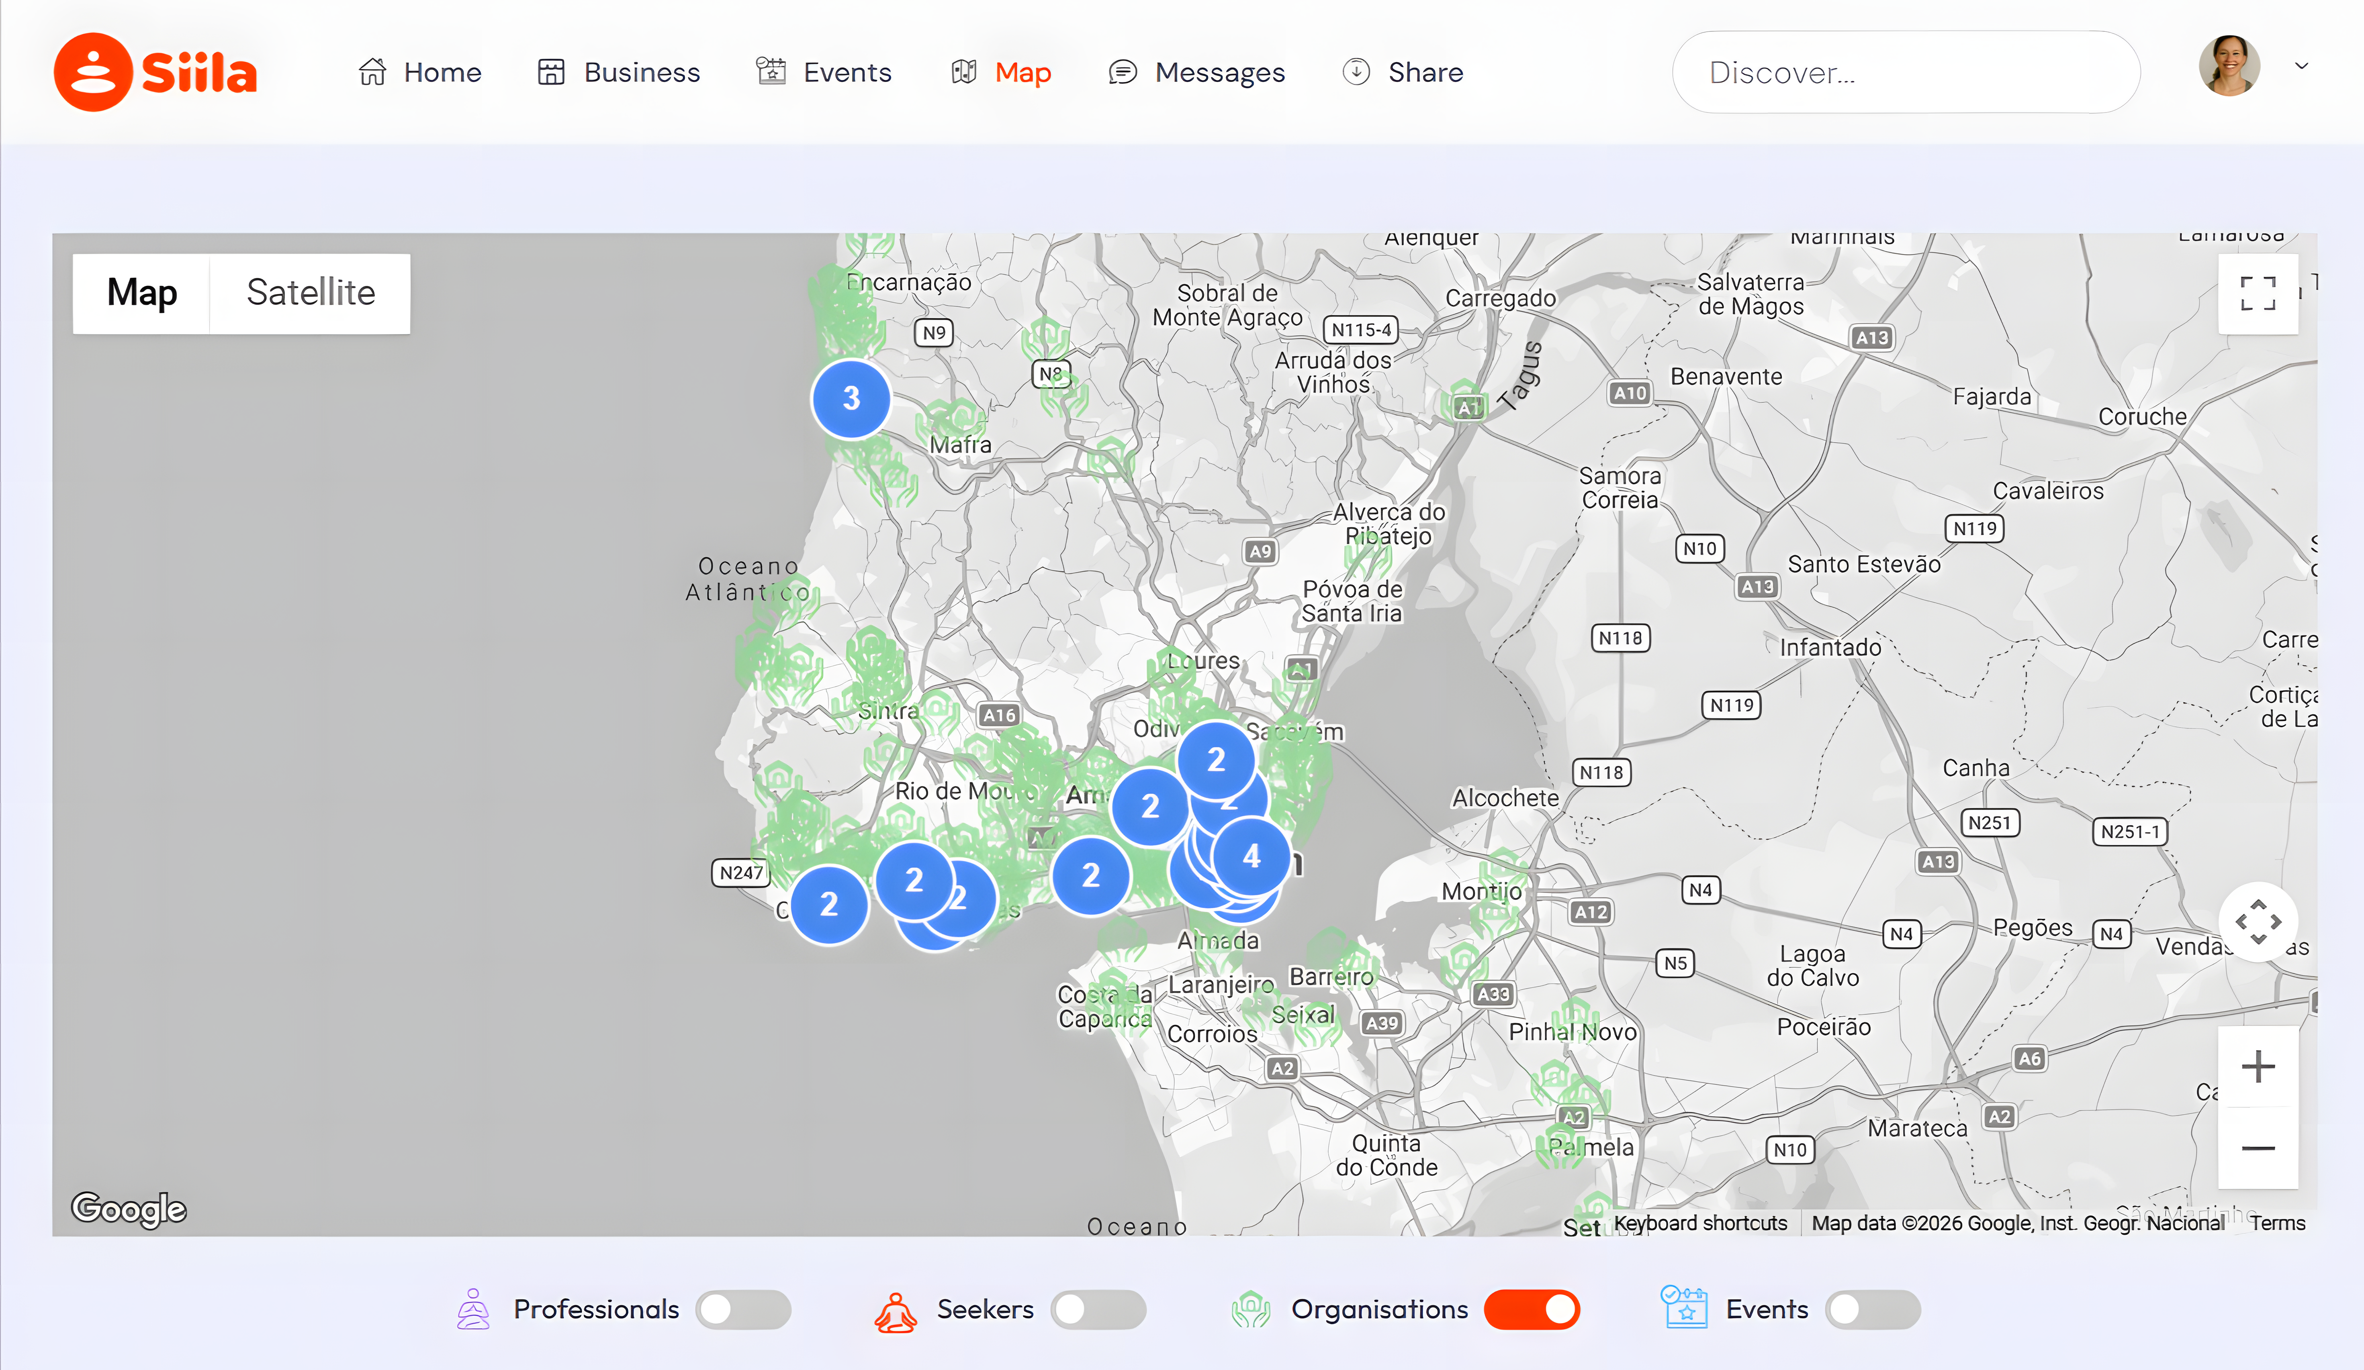Open the map camera pan control
This screenshot has height=1370, width=2364.
tap(2258, 922)
